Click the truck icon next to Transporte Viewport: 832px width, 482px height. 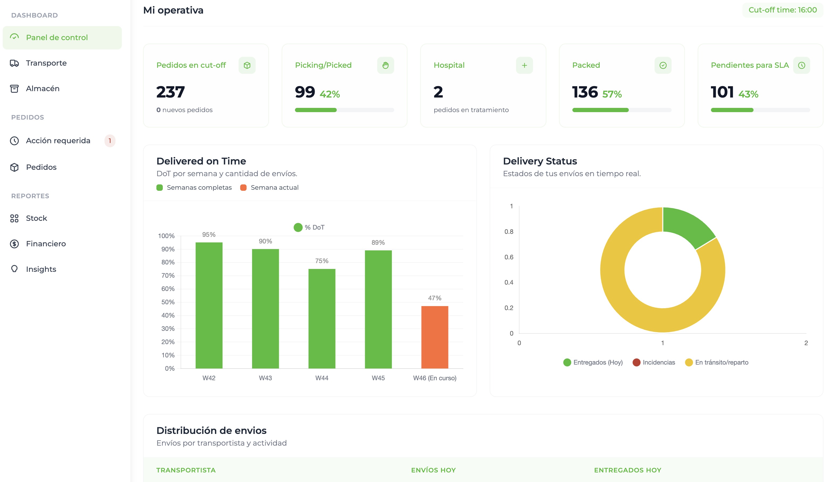point(14,63)
